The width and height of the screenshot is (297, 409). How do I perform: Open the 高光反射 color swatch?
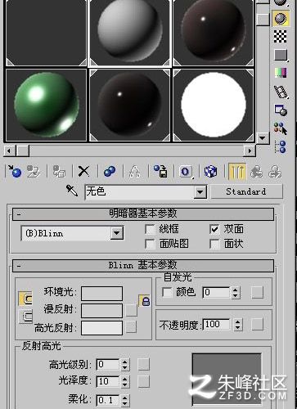click(x=101, y=327)
